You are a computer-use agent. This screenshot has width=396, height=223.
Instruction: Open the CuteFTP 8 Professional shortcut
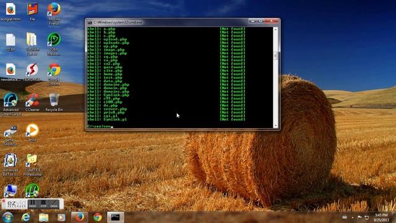click(32, 165)
